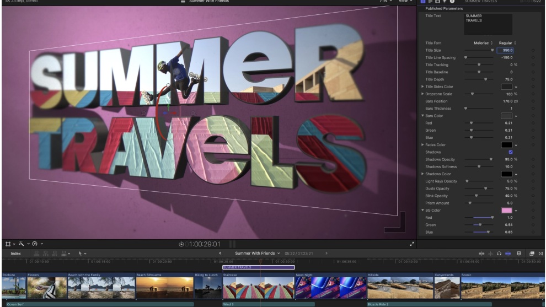Expand the Title Sides Color disclosure triangle
Viewport: 546px width, 307px height.
coord(422,87)
